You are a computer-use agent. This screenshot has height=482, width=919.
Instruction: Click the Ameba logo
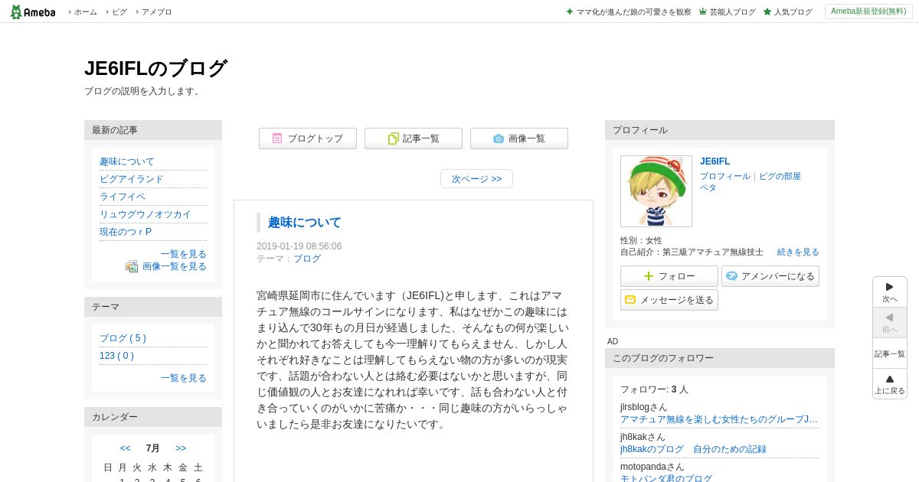[x=33, y=11]
